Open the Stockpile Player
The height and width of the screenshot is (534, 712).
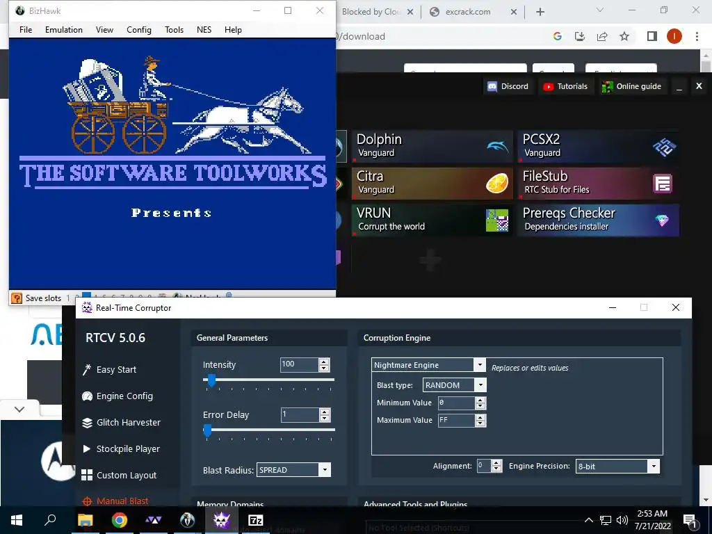(x=121, y=448)
